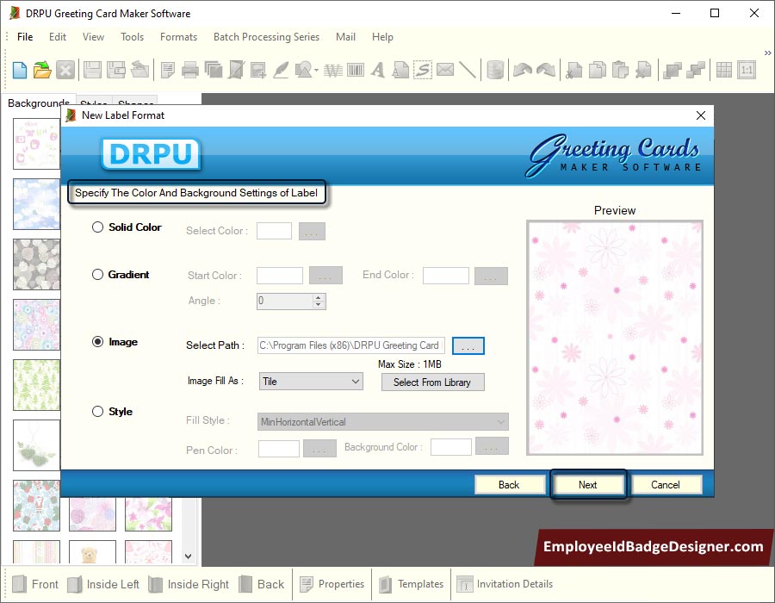The width and height of the screenshot is (775, 603).
Task: Click the Copy toolbar icon
Action: [597, 70]
